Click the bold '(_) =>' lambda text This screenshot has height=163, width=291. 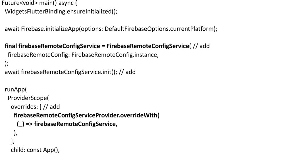tap(24, 124)
